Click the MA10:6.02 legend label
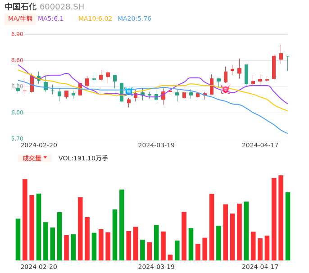The image size is (309, 273). click(95, 19)
